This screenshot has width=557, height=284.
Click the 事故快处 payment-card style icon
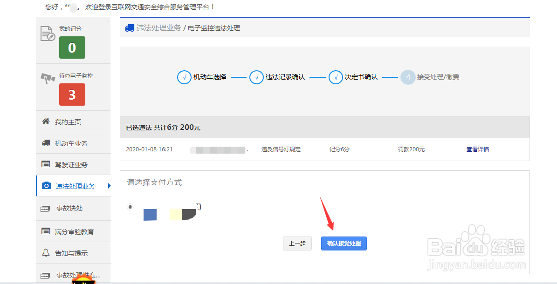tap(46, 208)
